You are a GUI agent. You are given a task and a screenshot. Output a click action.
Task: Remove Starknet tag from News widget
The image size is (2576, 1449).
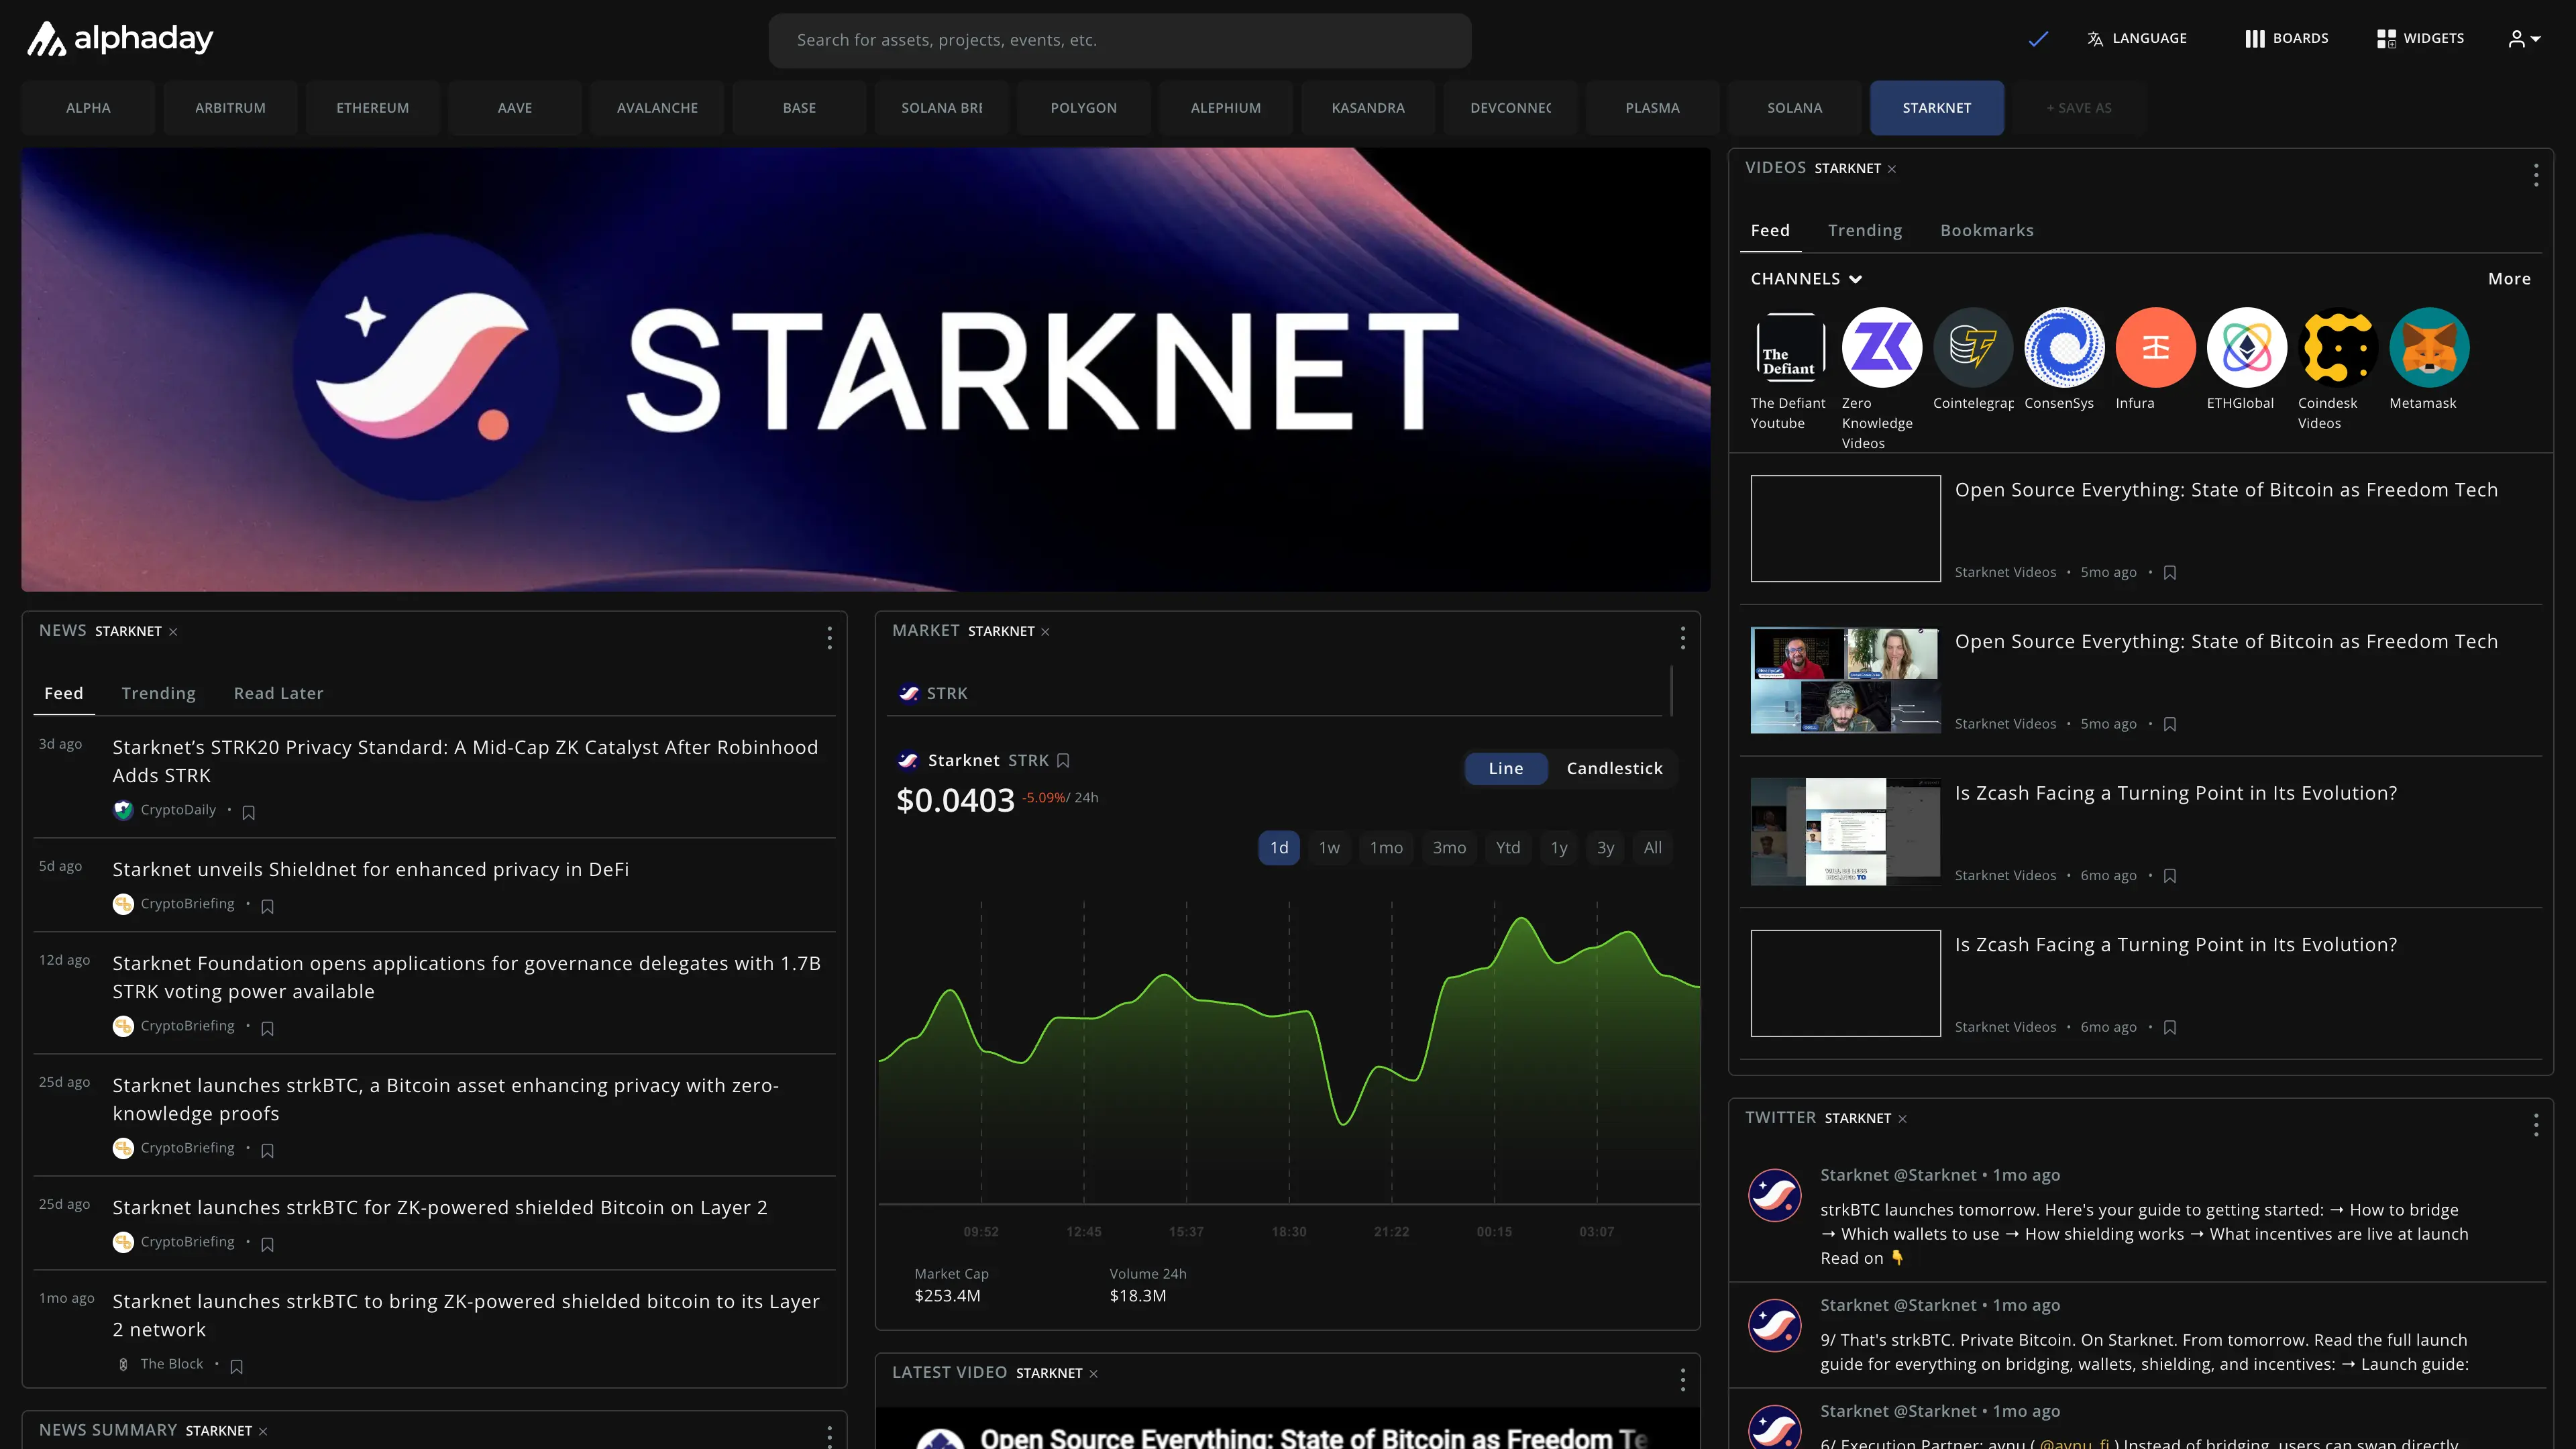(x=173, y=632)
